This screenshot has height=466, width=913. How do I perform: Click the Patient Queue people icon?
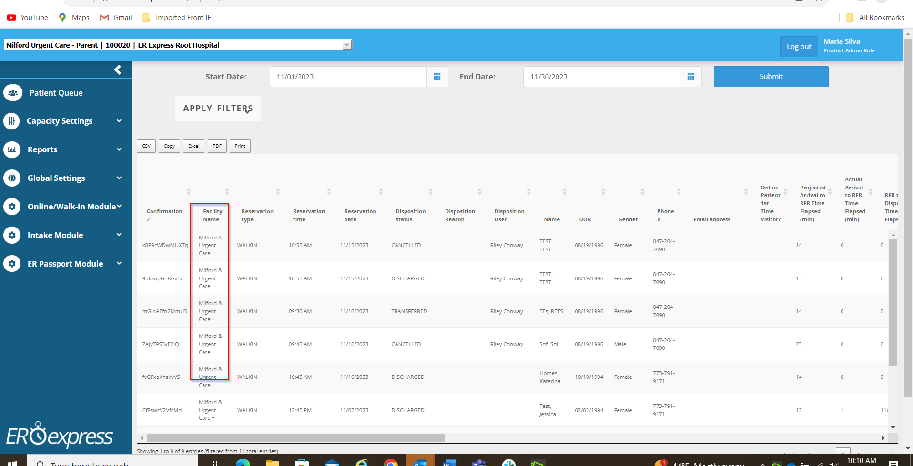[12, 93]
